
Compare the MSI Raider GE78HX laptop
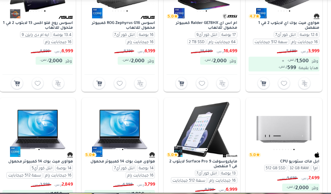click(x=222, y=83)
